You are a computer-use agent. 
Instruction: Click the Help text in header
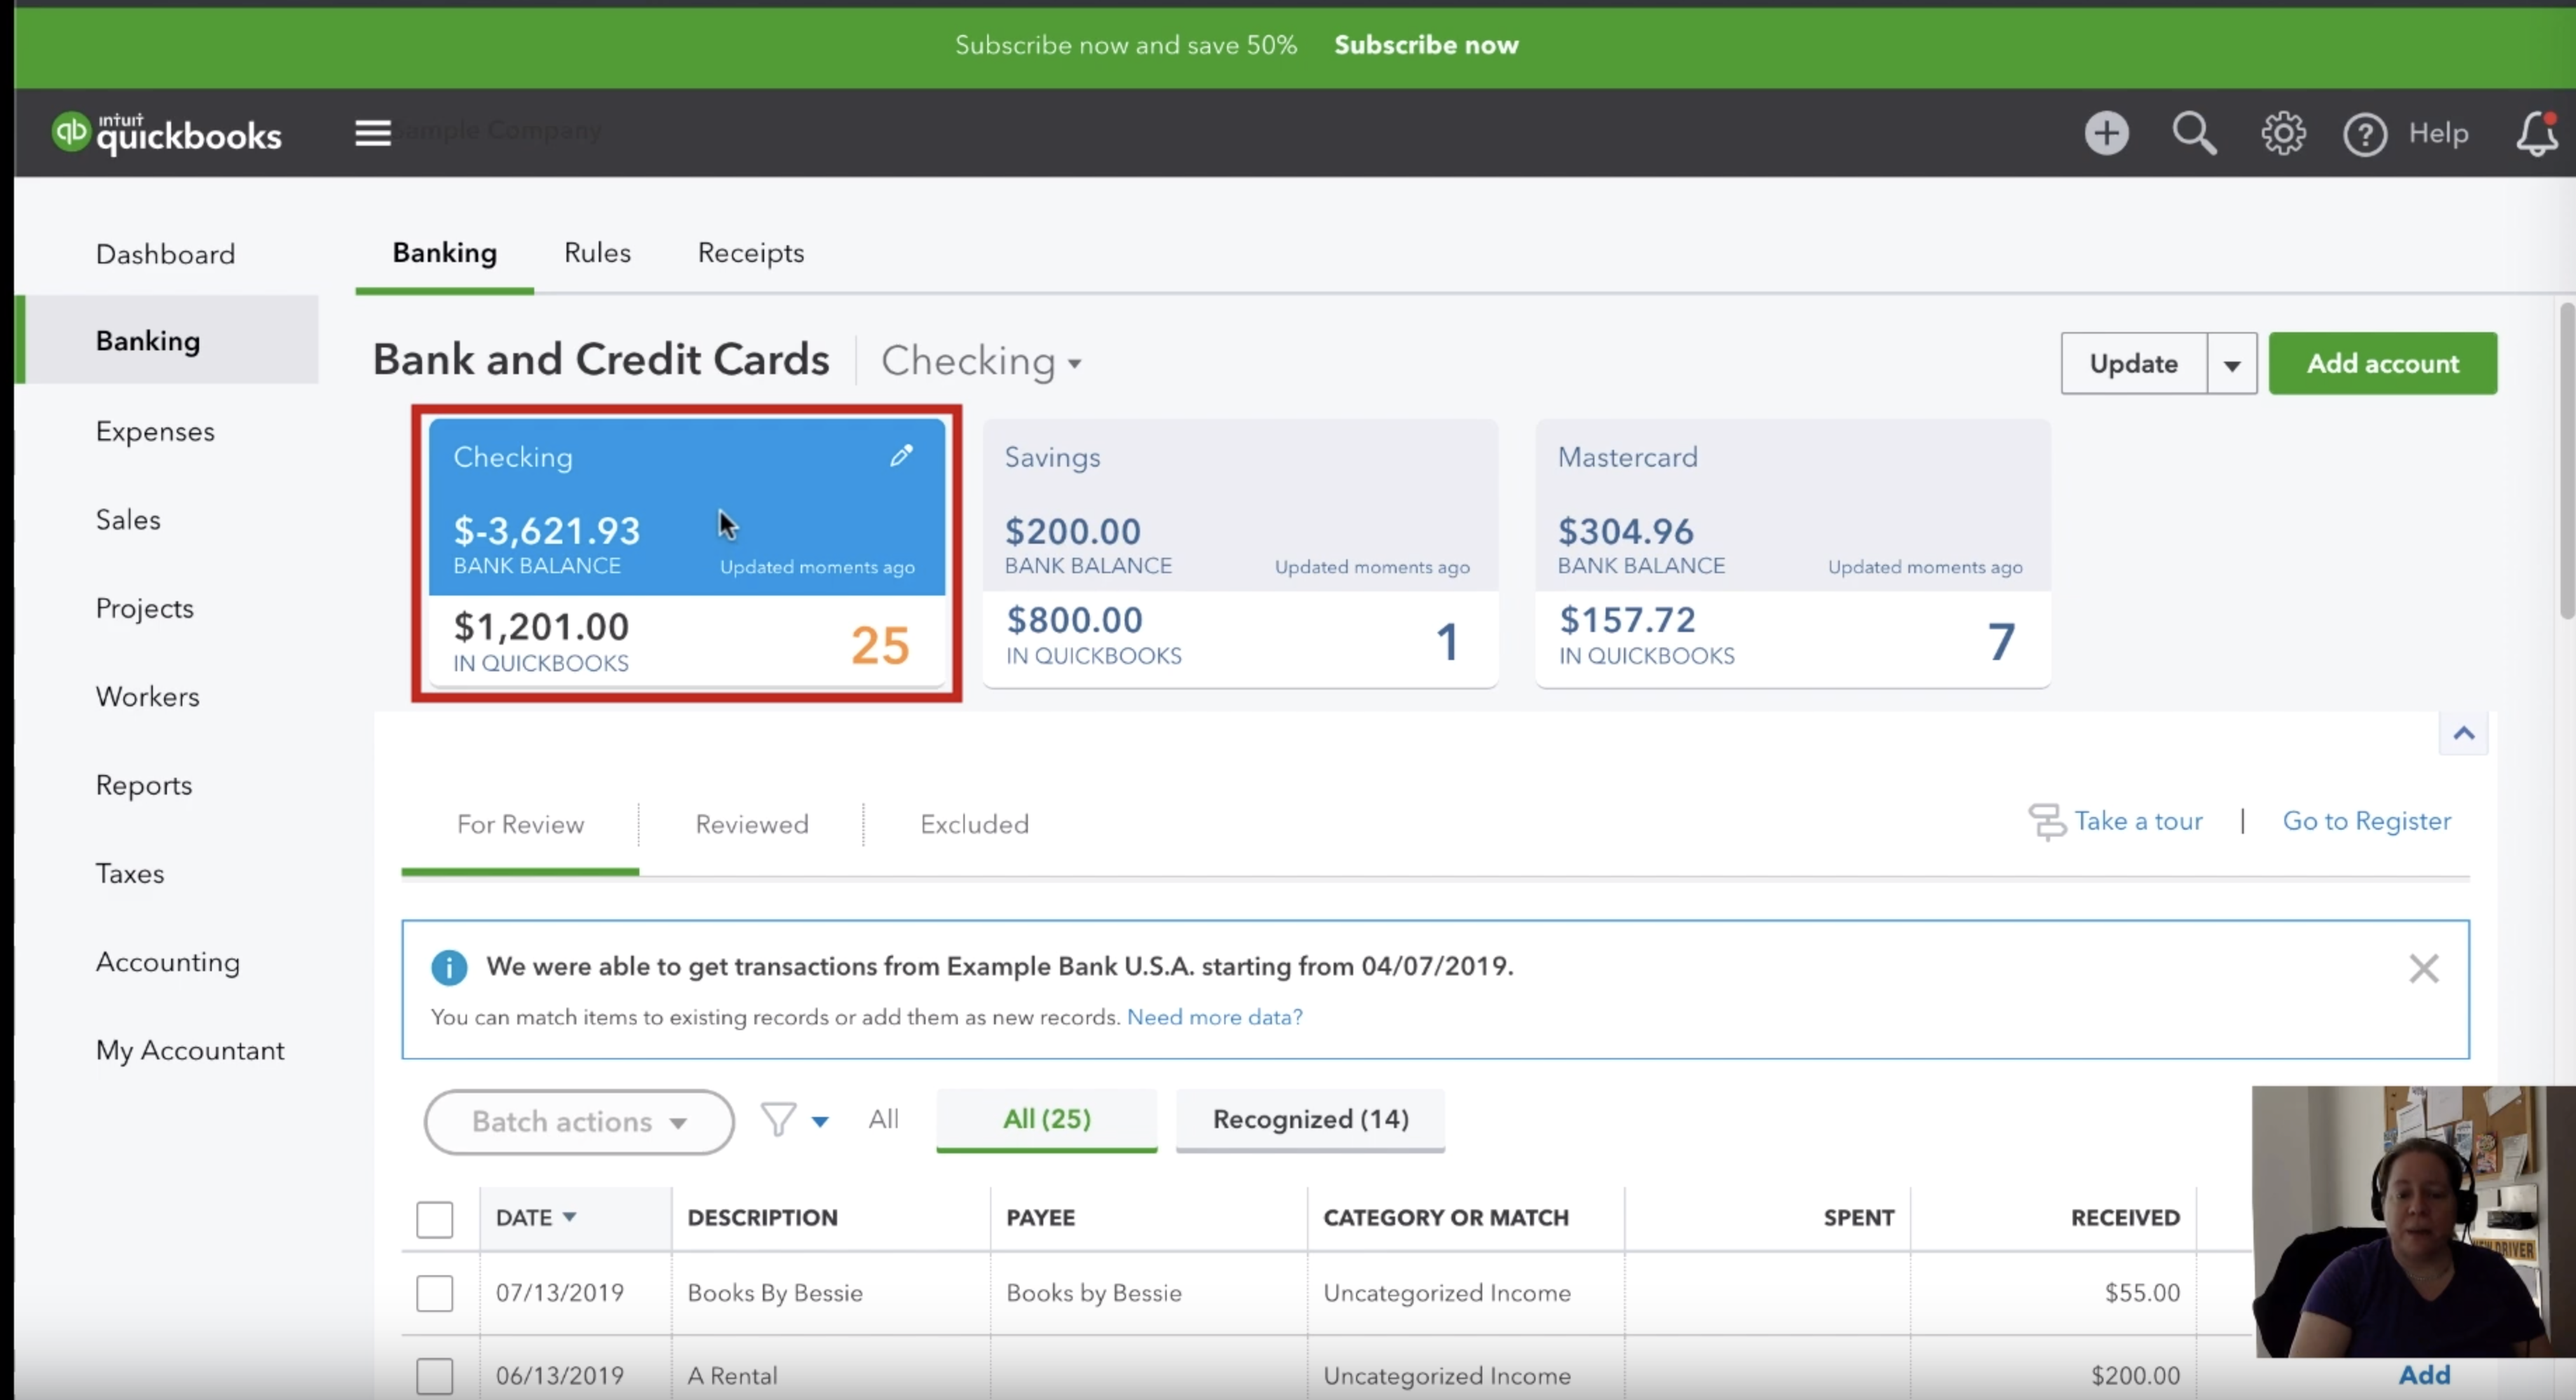2438,133
